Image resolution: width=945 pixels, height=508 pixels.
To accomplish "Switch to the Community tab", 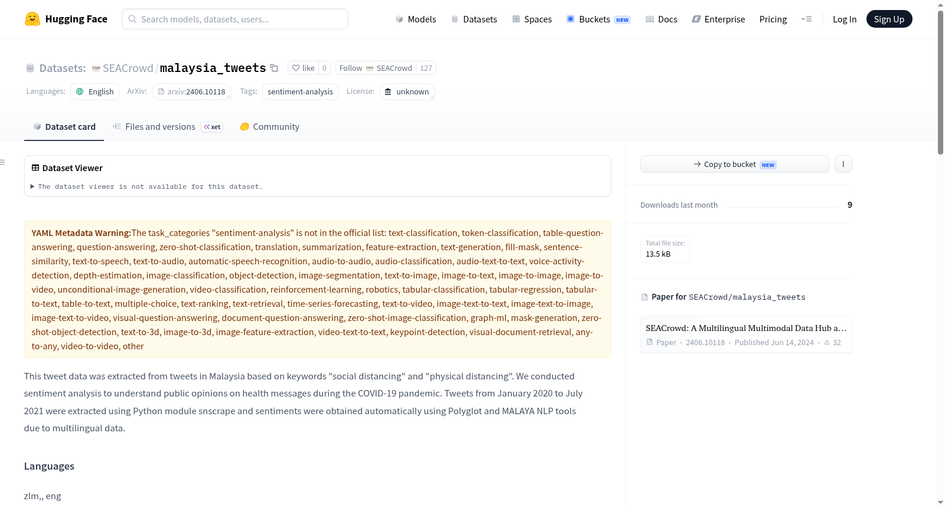I will pyautogui.click(x=269, y=127).
